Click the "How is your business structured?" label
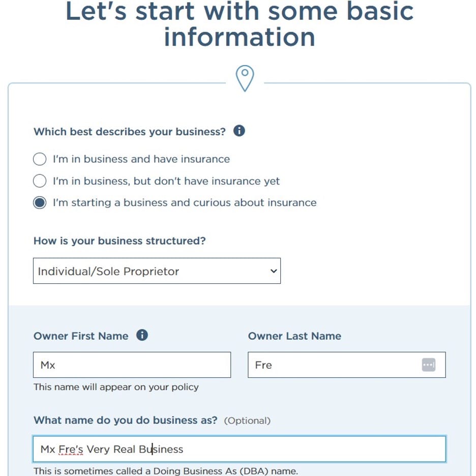476x476 pixels. point(120,241)
